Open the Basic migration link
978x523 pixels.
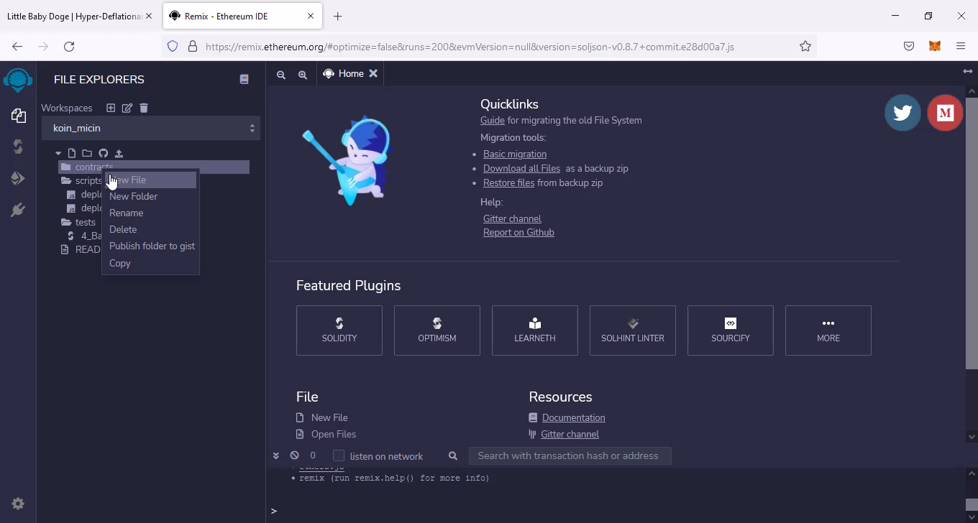[514, 154]
